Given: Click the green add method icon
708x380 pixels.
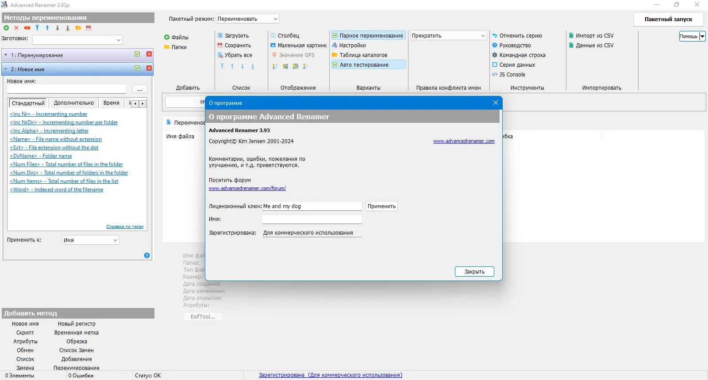Looking at the screenshot, I should coord(6,28).
